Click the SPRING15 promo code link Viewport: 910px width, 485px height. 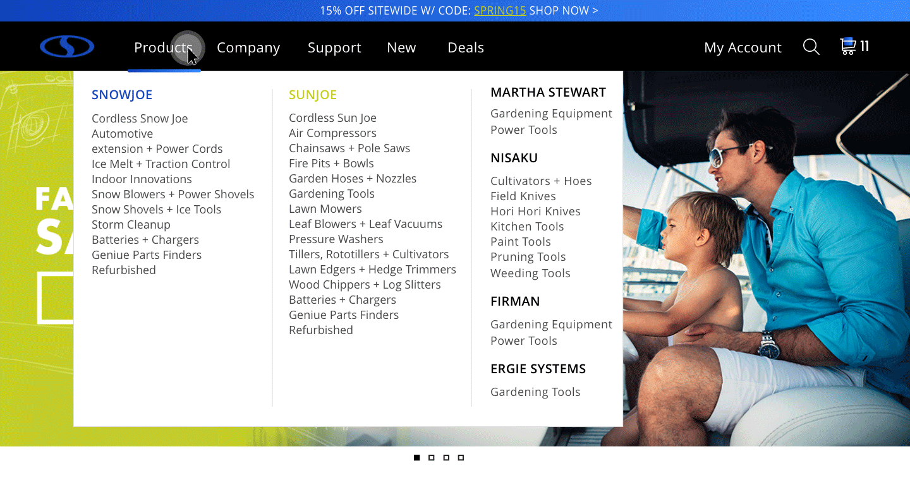click(500, 11)
